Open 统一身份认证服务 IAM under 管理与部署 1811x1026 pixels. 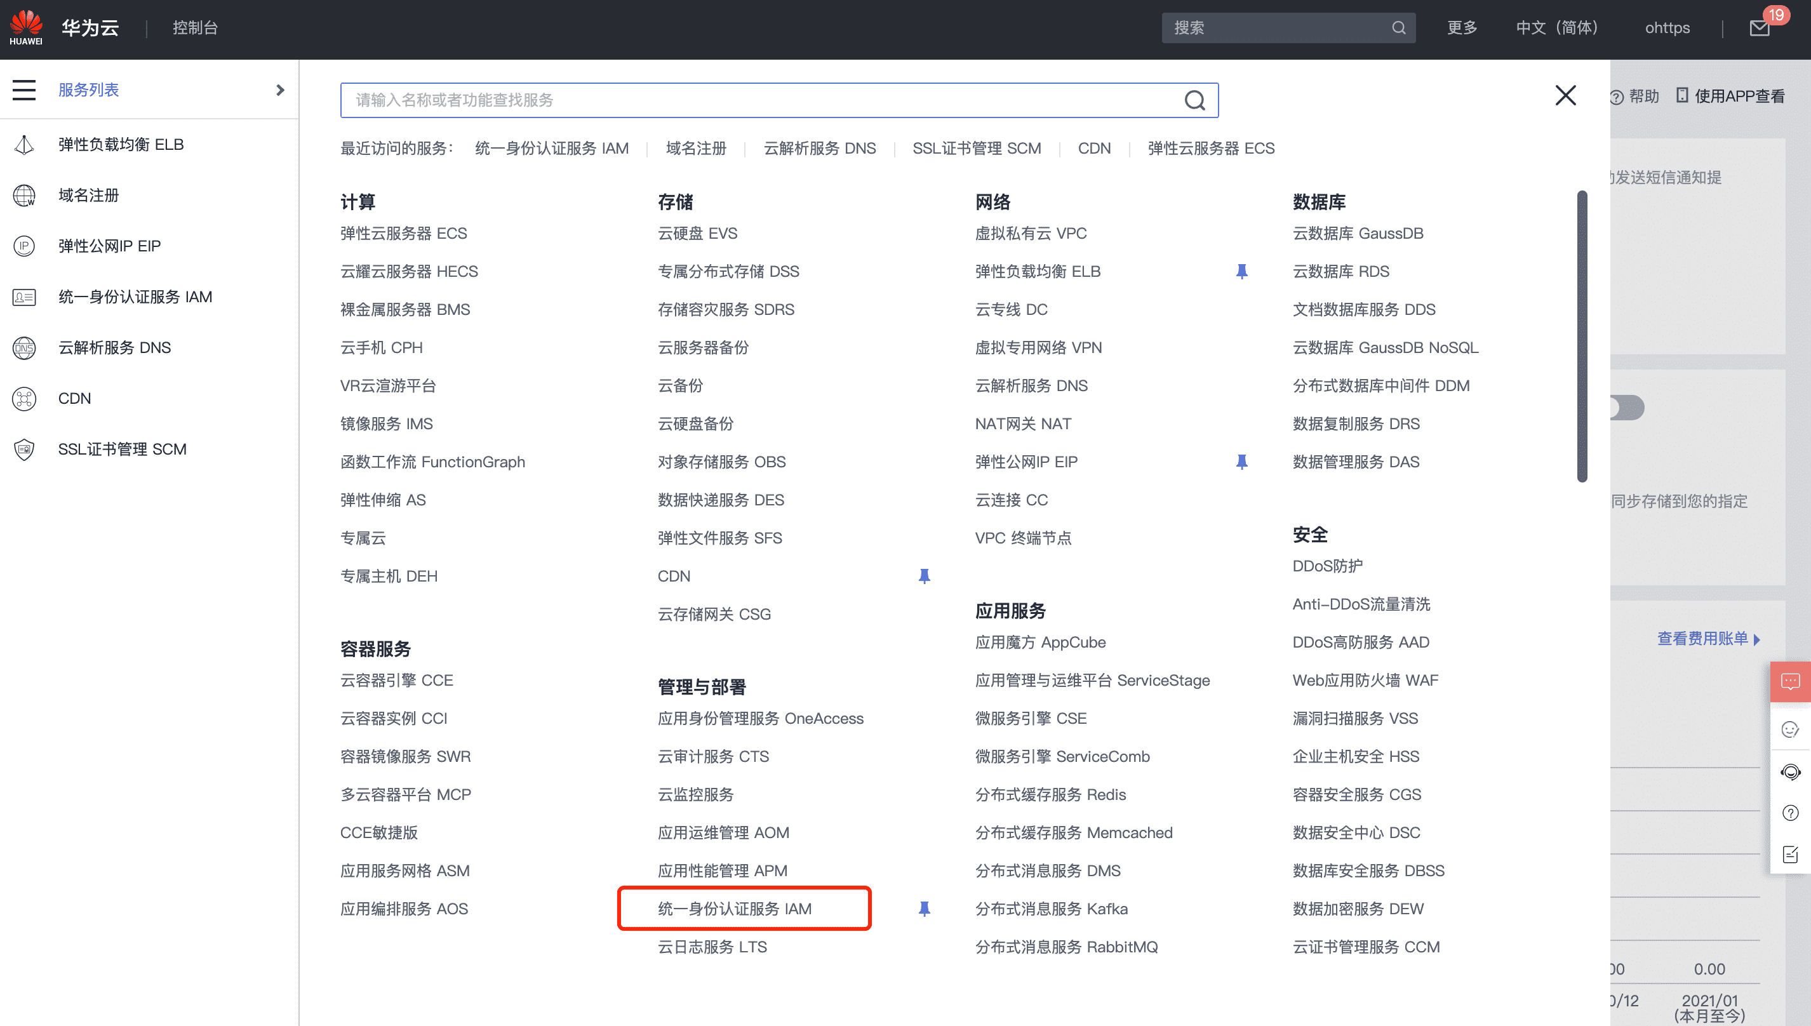[x=735, y=909]
